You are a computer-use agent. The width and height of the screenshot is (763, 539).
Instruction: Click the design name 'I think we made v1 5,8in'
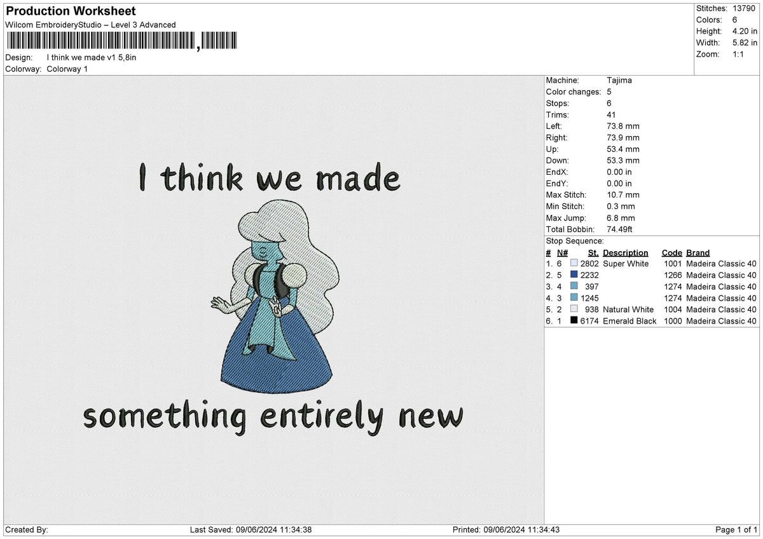(92, 57)
